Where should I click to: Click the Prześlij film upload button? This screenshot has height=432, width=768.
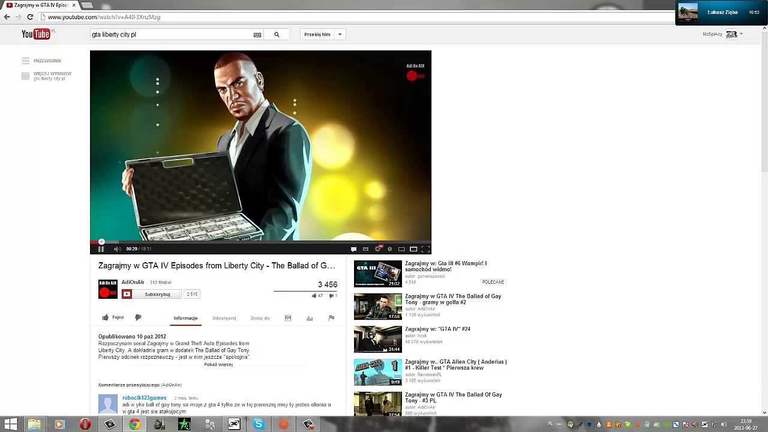point(317,35)
